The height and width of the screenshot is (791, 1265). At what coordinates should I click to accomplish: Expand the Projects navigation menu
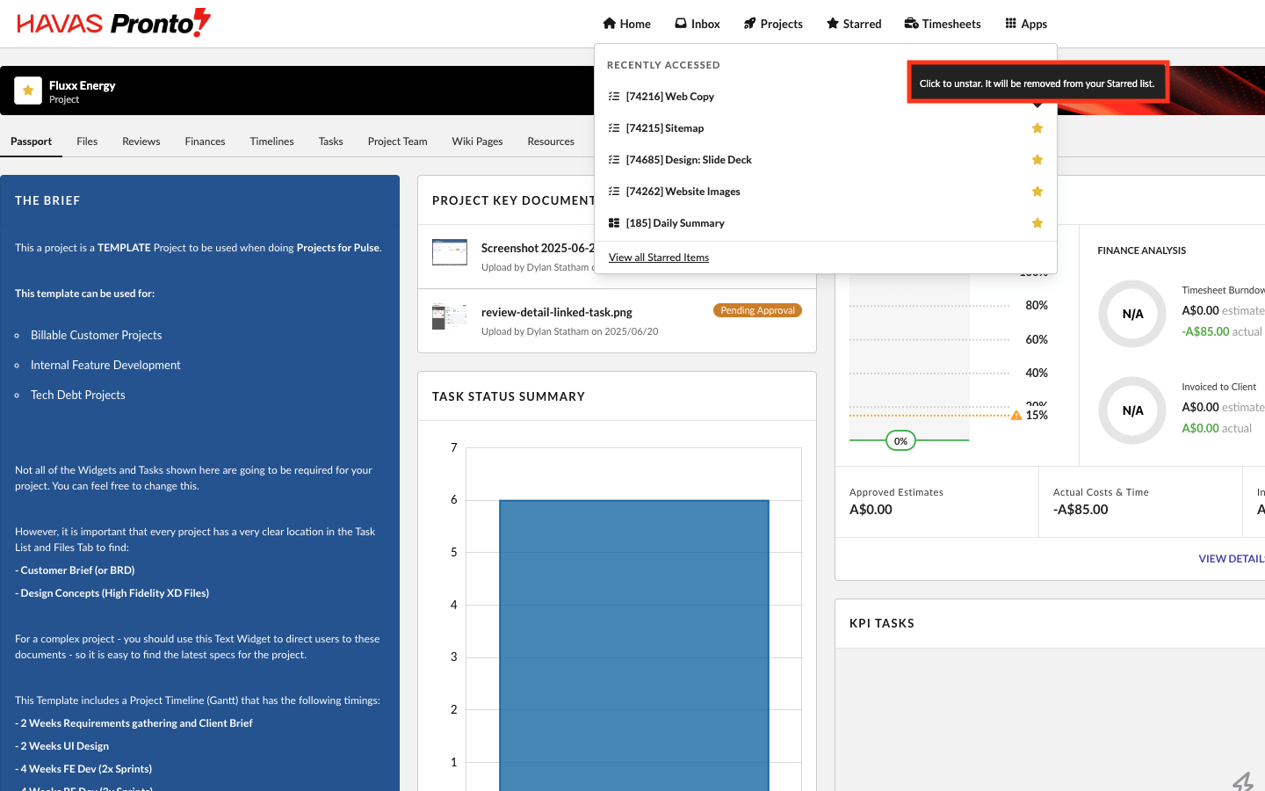coord(773,24)
